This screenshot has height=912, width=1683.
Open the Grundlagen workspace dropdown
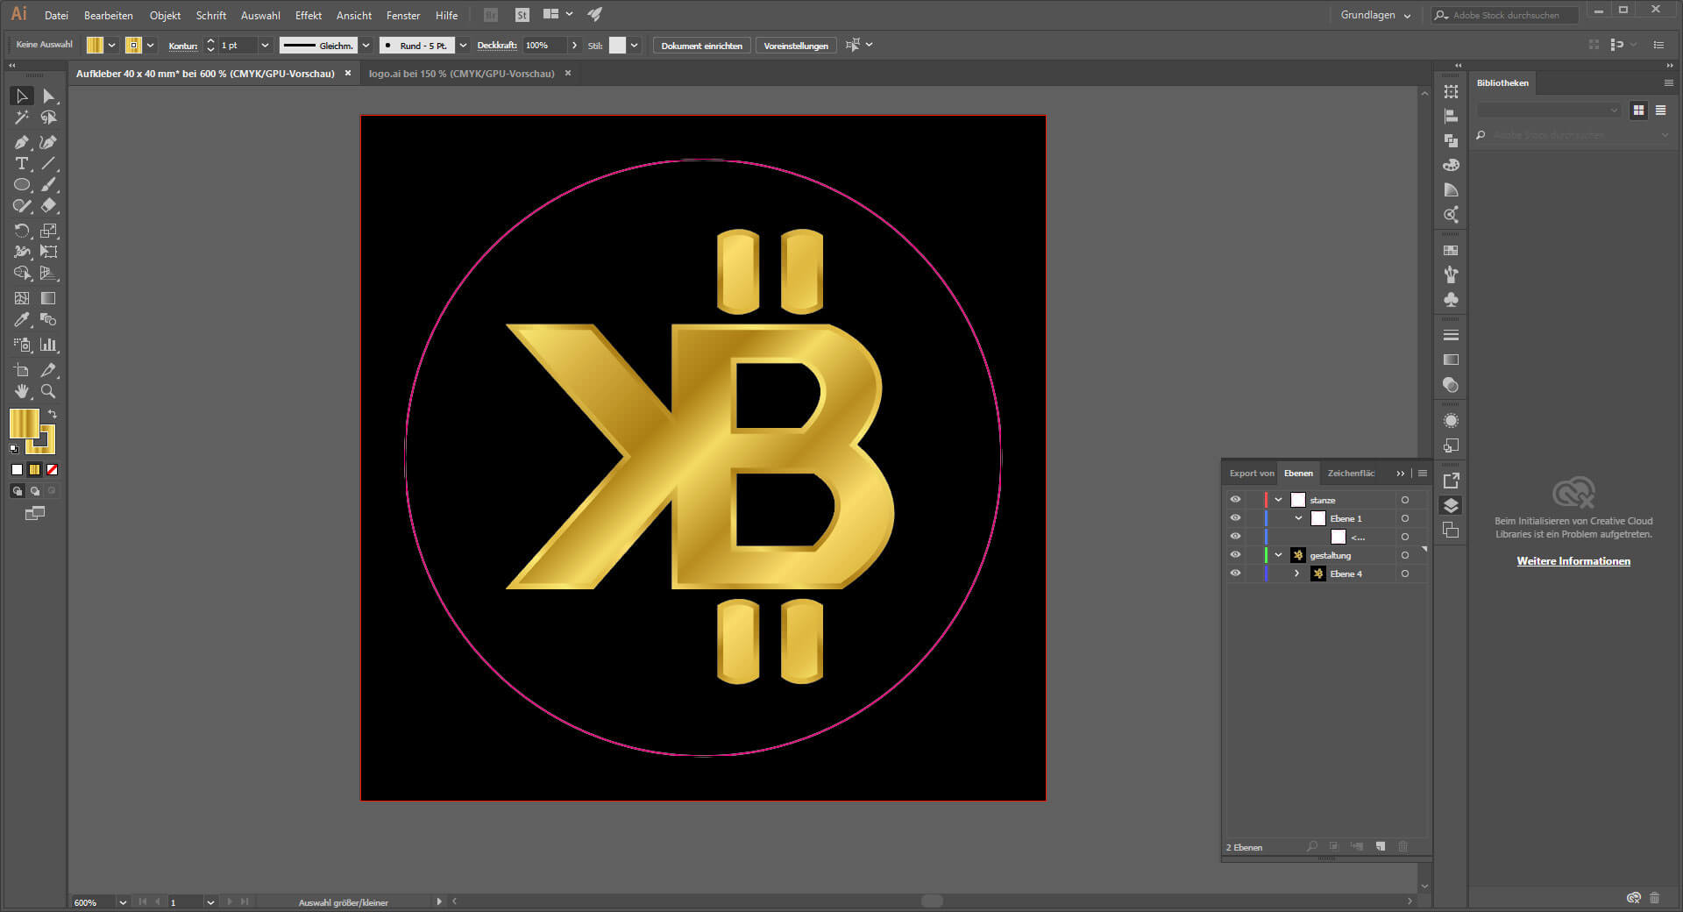pyautogui.click(x=1374, y=15)
